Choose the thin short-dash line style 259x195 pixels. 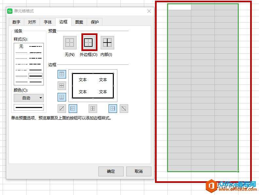click(x=21, y=58)
